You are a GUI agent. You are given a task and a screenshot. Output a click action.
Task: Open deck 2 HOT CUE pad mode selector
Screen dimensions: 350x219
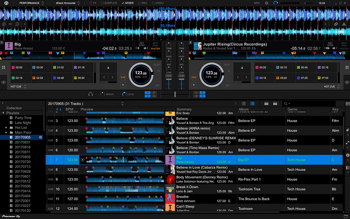pos(332,87)
